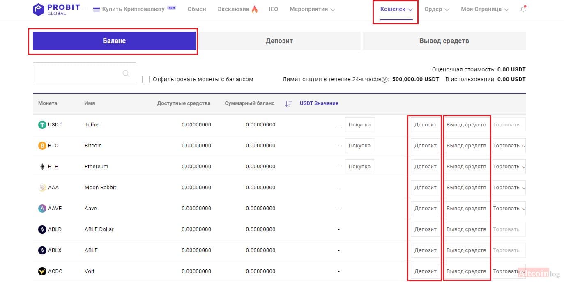Screen dimensions: 564x282
Task: Enable filter for coins with balance
Action: click(146, 79)
